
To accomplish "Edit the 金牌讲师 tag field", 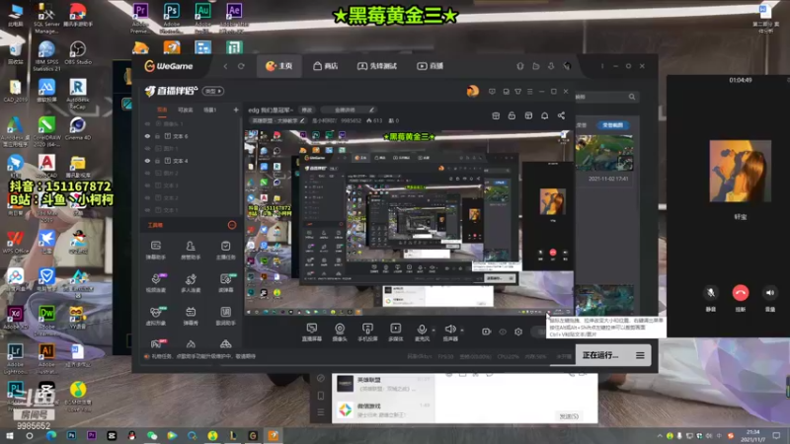I will [x=348, y=110].
